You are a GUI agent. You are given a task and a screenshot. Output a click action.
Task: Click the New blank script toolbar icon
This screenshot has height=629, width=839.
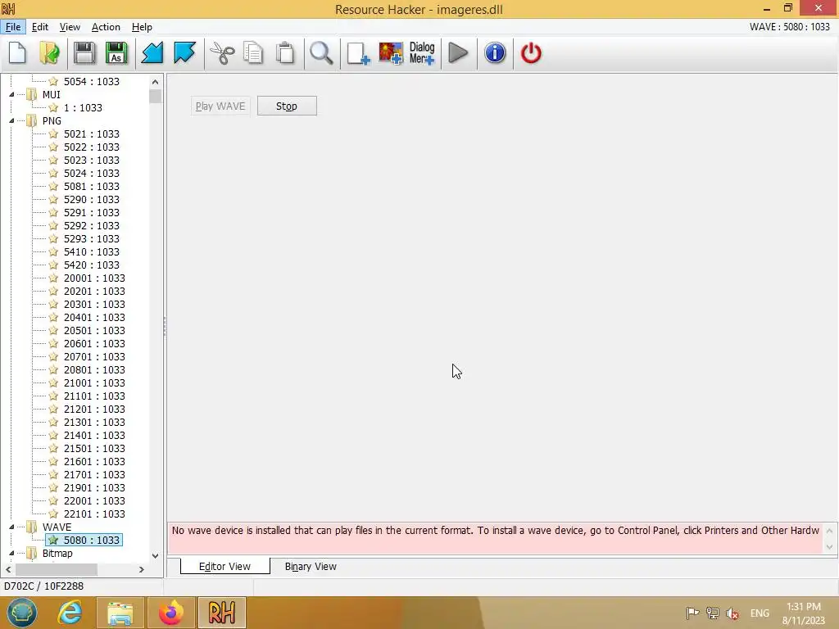point(17,53)
